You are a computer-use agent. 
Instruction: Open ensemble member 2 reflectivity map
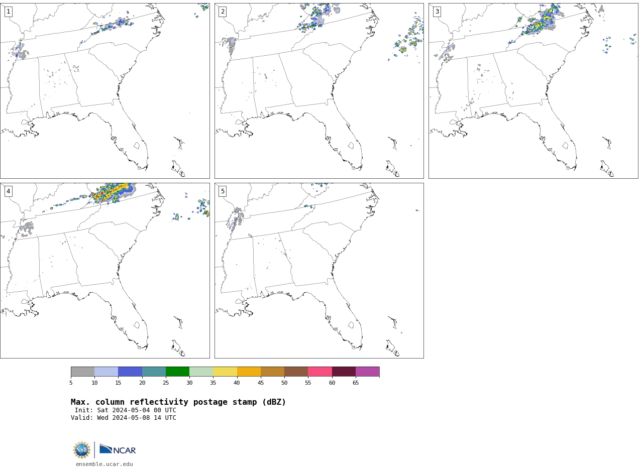(319, 91)
